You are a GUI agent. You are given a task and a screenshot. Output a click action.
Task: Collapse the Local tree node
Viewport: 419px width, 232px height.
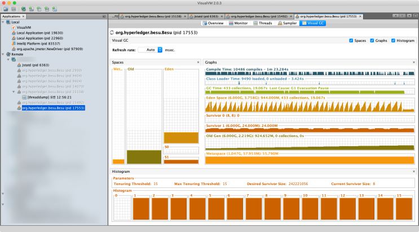(3, 22)
